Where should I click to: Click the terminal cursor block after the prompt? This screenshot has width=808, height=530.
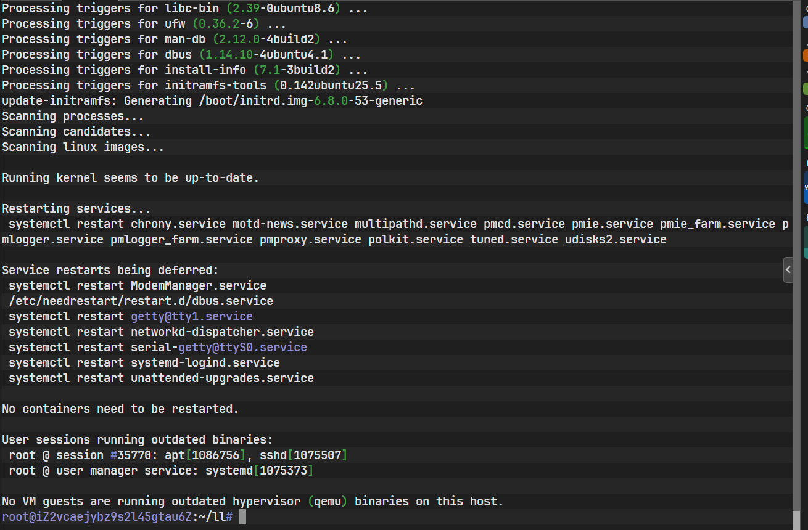tap(242, 517)
